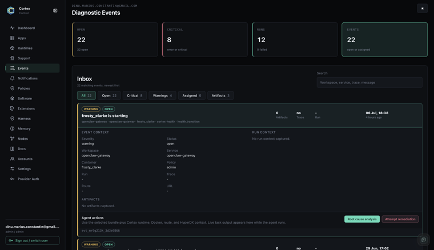Click the WARNING badge on frosty_clarke event
The height and width of the screenshot is (250, 434).
click(91, 109)
